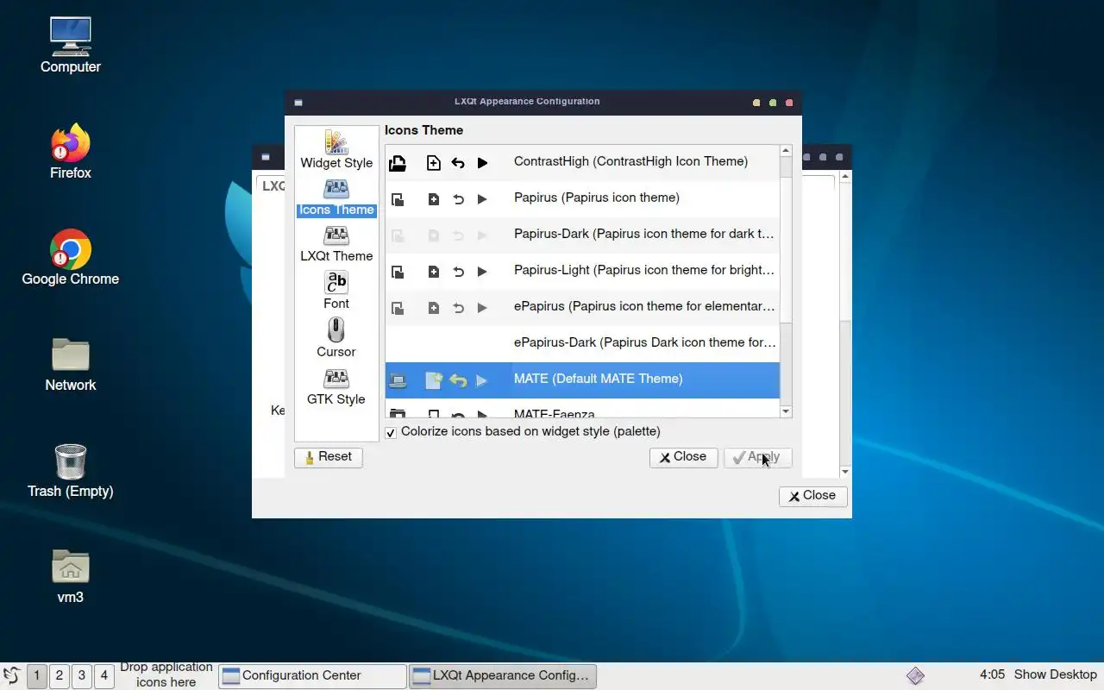
Task: Click LXQt Appearance Config taskbar item
Action: point(502,676)
